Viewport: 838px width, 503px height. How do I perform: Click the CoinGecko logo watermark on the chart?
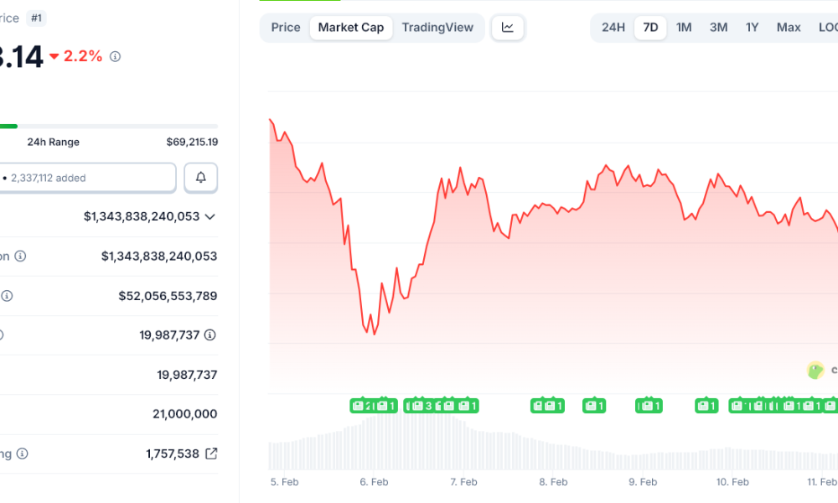(x=815, y=371)
